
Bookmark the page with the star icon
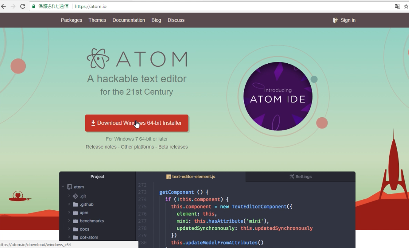coord(406,6)
